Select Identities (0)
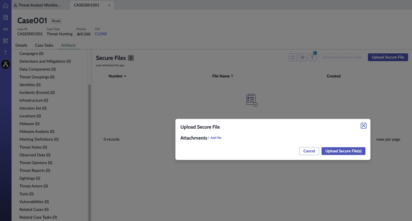Viewport: 412px width, 221px height. 30,85
